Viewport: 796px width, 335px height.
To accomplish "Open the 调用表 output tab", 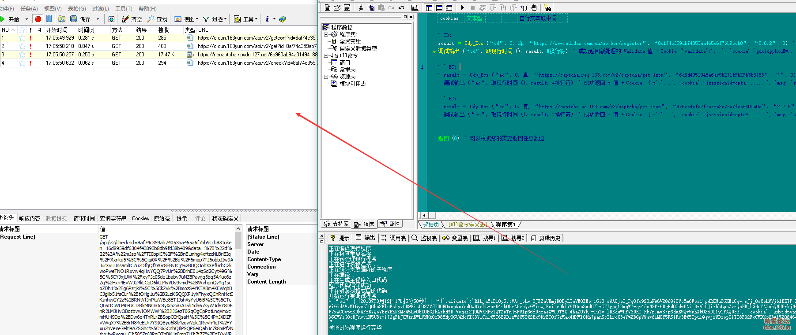I will 393,238.
